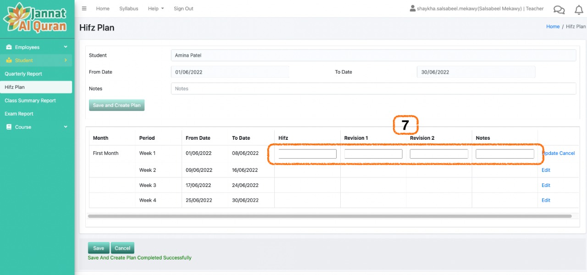Open the Quarterly Report page

coord(23,74)
